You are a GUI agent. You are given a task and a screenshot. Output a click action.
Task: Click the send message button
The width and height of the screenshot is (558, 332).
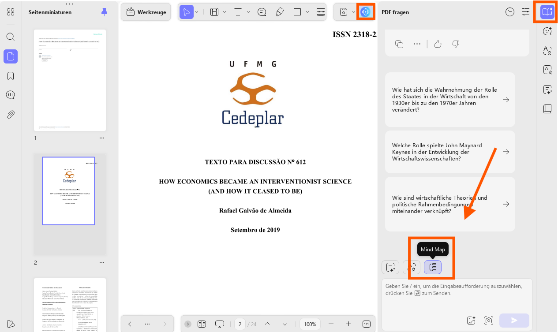[x=514, y=321]
